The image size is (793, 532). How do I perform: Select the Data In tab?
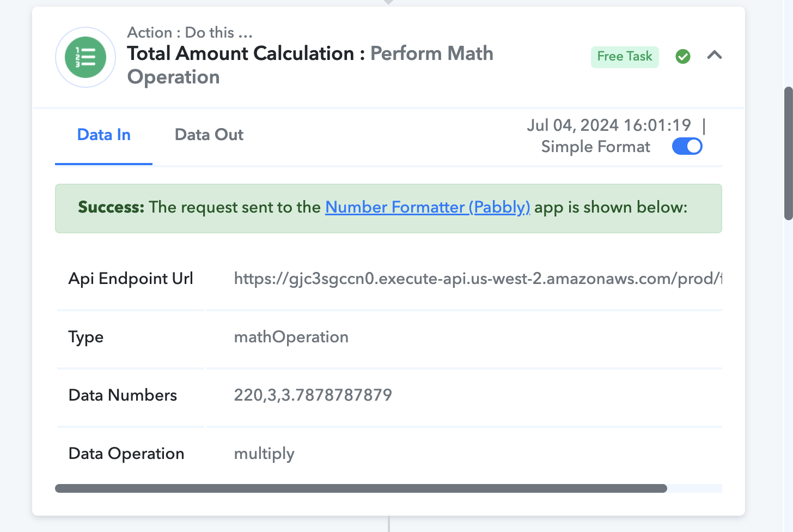coord(103,135)
